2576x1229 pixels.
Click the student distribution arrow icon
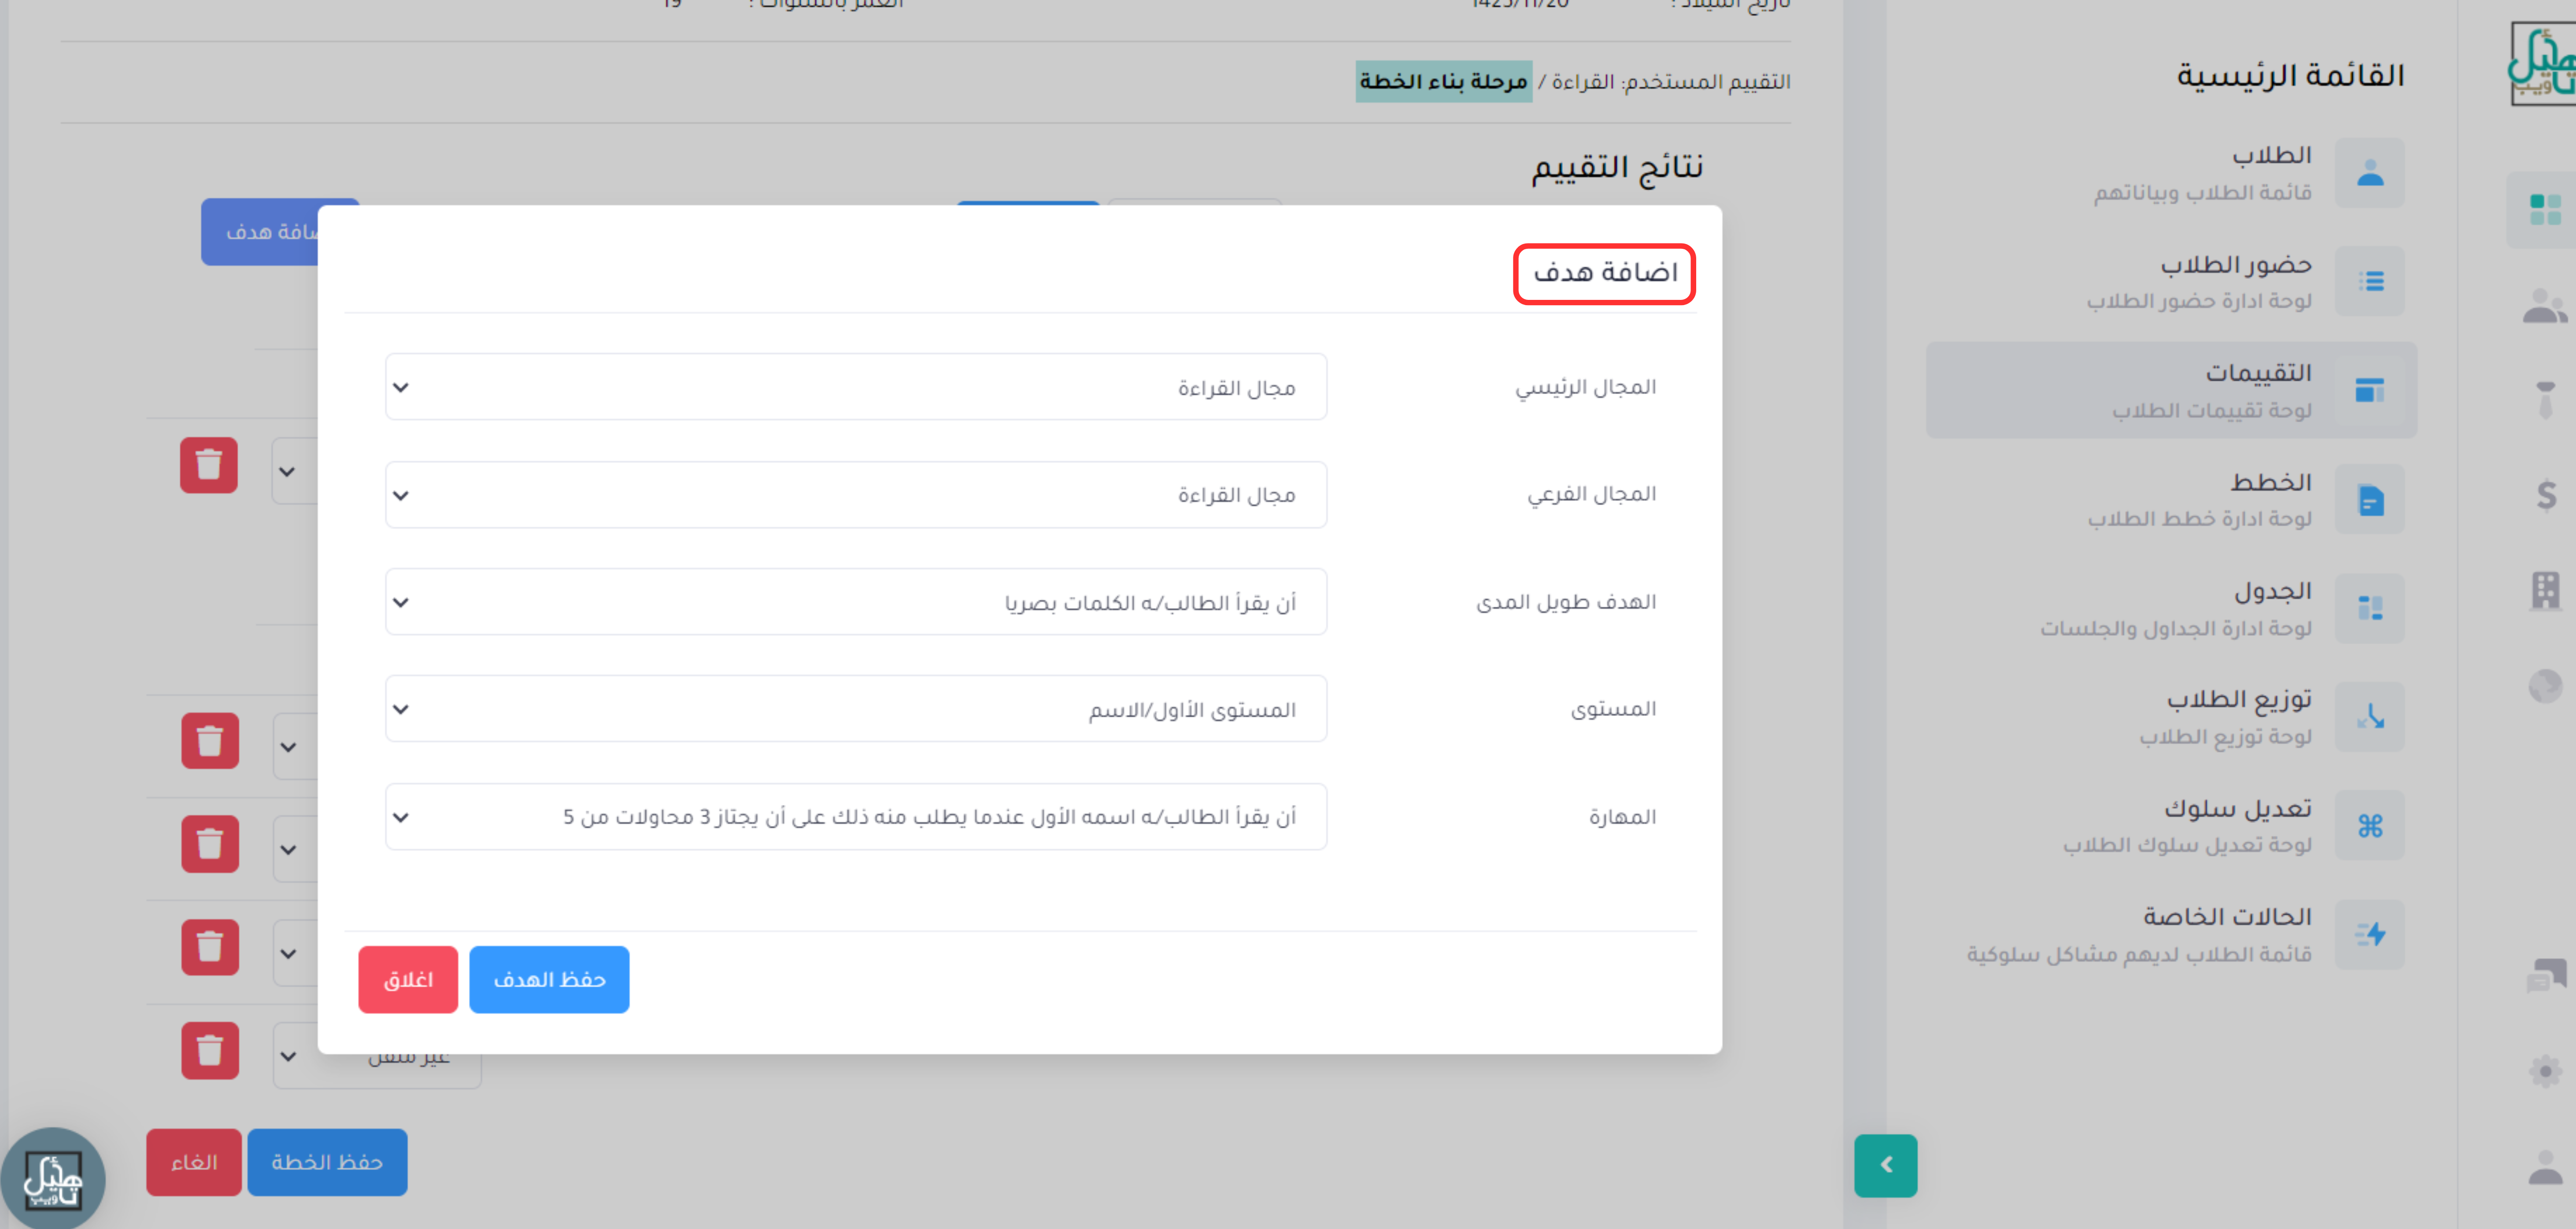[2370, 717]
